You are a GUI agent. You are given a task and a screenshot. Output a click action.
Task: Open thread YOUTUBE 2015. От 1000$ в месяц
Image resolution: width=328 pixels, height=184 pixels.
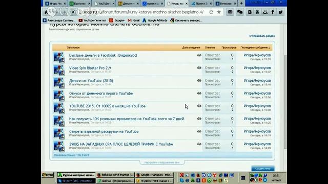pos(107,106)
